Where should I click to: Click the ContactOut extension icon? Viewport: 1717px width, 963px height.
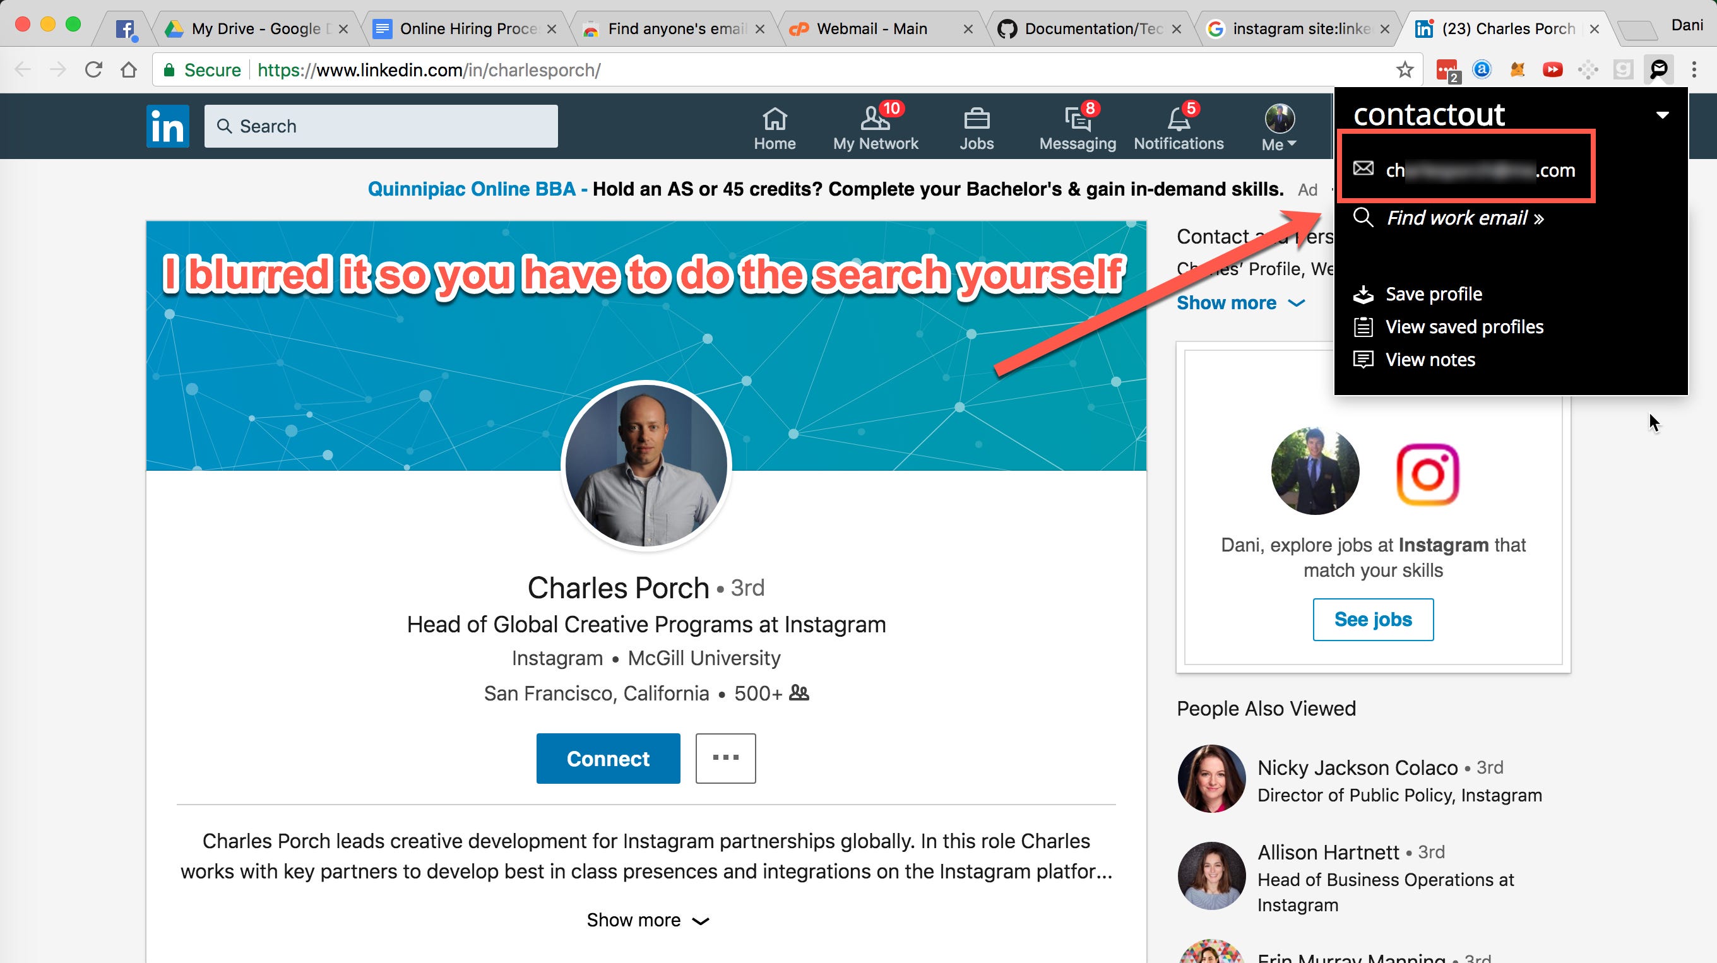point(1658,69)
